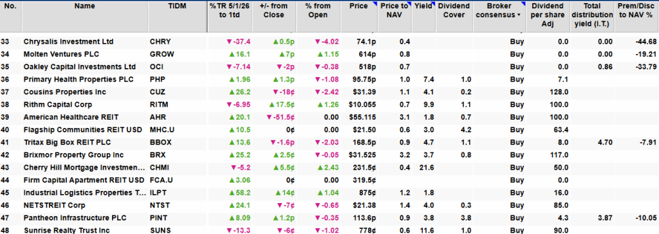This screenshot has height=234, width=659.
Task: Click the NTST ticker cell
Action: click(160, 206)
